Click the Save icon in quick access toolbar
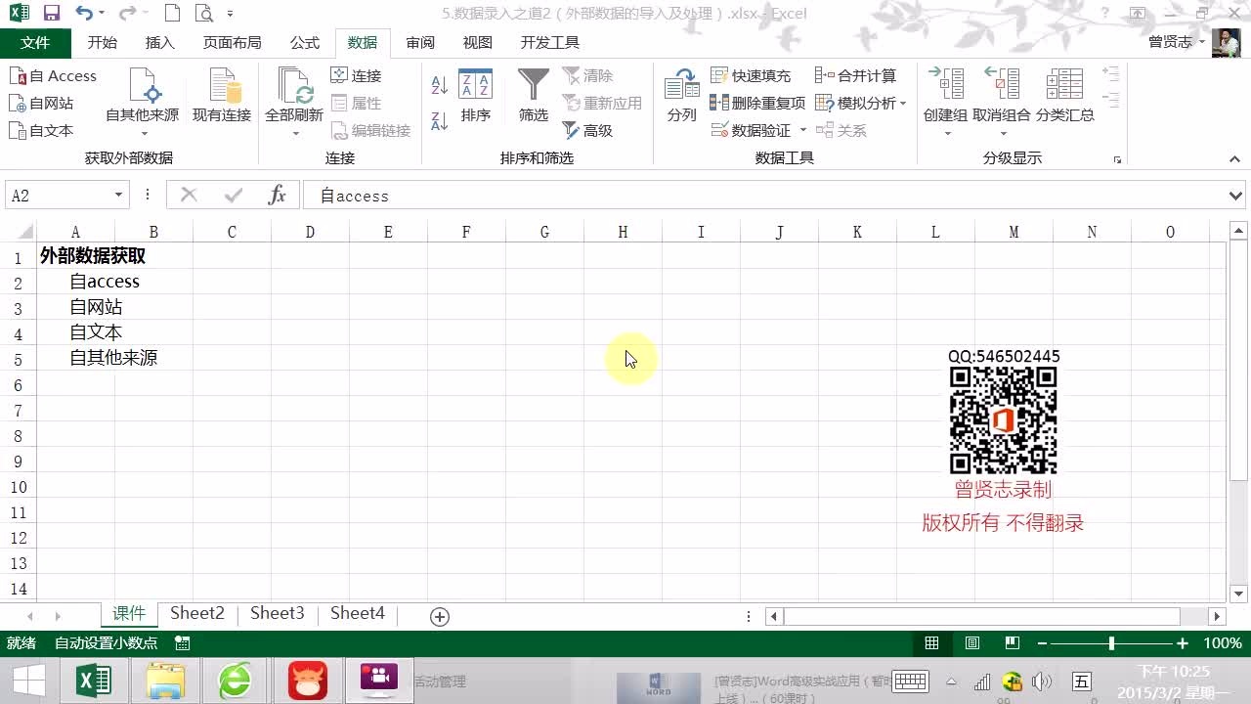This screenshot has height=704, width=1251. click(x=52, y=14)
